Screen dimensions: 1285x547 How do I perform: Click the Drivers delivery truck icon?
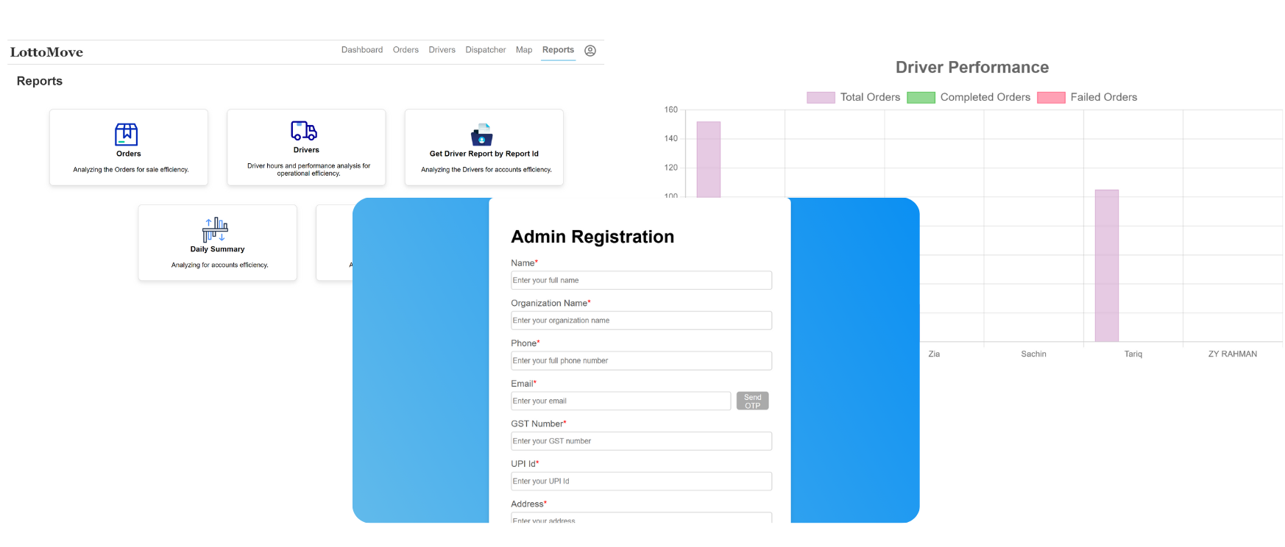pyautogui.click(x=304, y=131)
